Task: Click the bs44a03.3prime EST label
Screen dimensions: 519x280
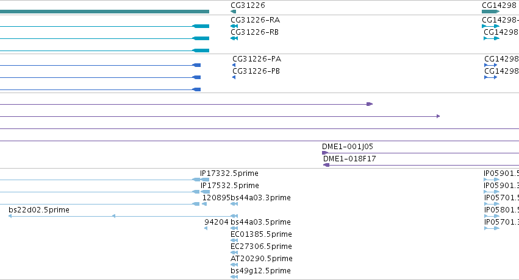Action: point(261,198)
